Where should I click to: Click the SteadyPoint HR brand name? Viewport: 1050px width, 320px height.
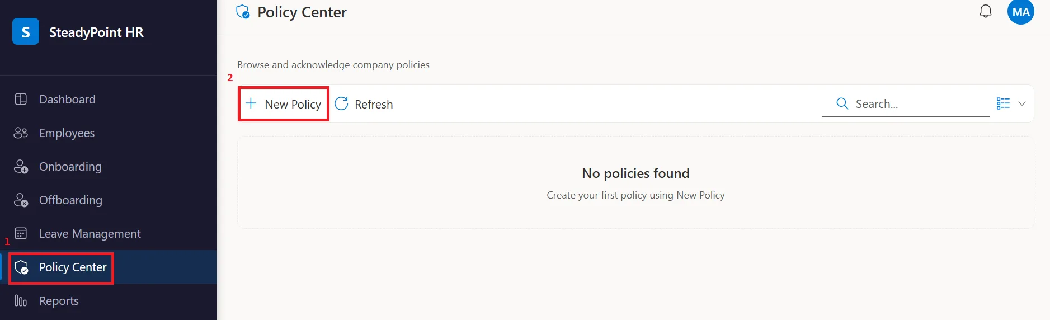[96, 32]
